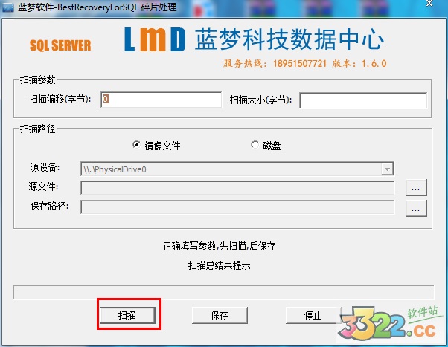Click the app icon in the title bar
The width and height of the screenshot is (448, 347).
[7, 7]
